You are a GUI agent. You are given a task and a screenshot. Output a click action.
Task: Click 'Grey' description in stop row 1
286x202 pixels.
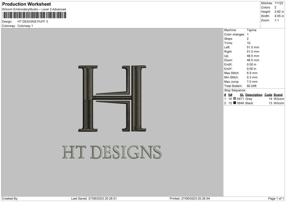pyautogui.click(x=249, y=99)
